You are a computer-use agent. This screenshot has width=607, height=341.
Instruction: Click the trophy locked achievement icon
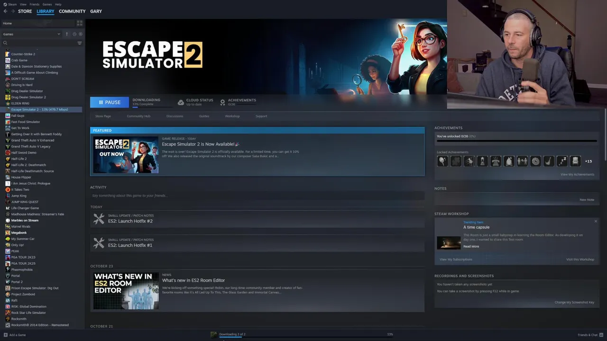click(x=482, y=161)
